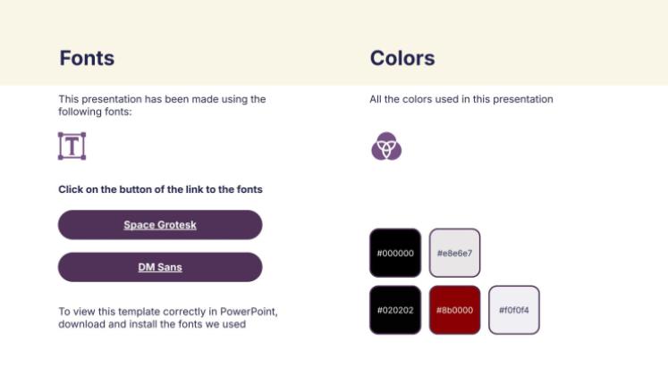Image resolution: width=668 pixels, height=375 pixels.
Task: Select the #f0f0f4 color swatch
Action: (x=513, y=310)
